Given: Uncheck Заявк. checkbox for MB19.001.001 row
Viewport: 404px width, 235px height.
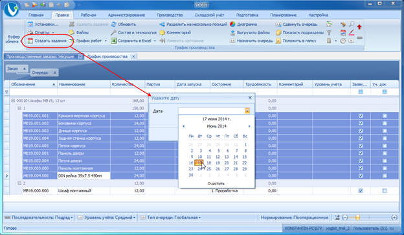Looking at the screenshot, I should (361, 116).
